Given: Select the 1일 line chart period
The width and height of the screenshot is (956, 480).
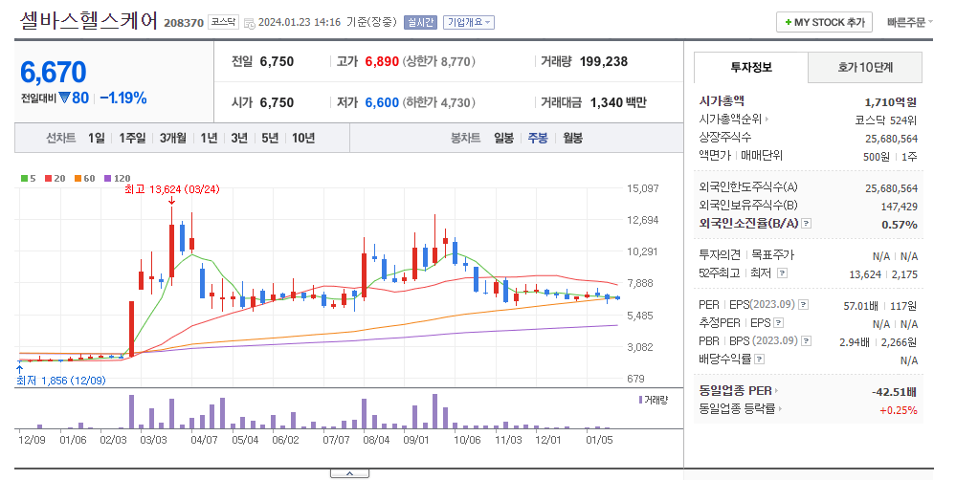Looking at the screenshot, I should [97, 139].
